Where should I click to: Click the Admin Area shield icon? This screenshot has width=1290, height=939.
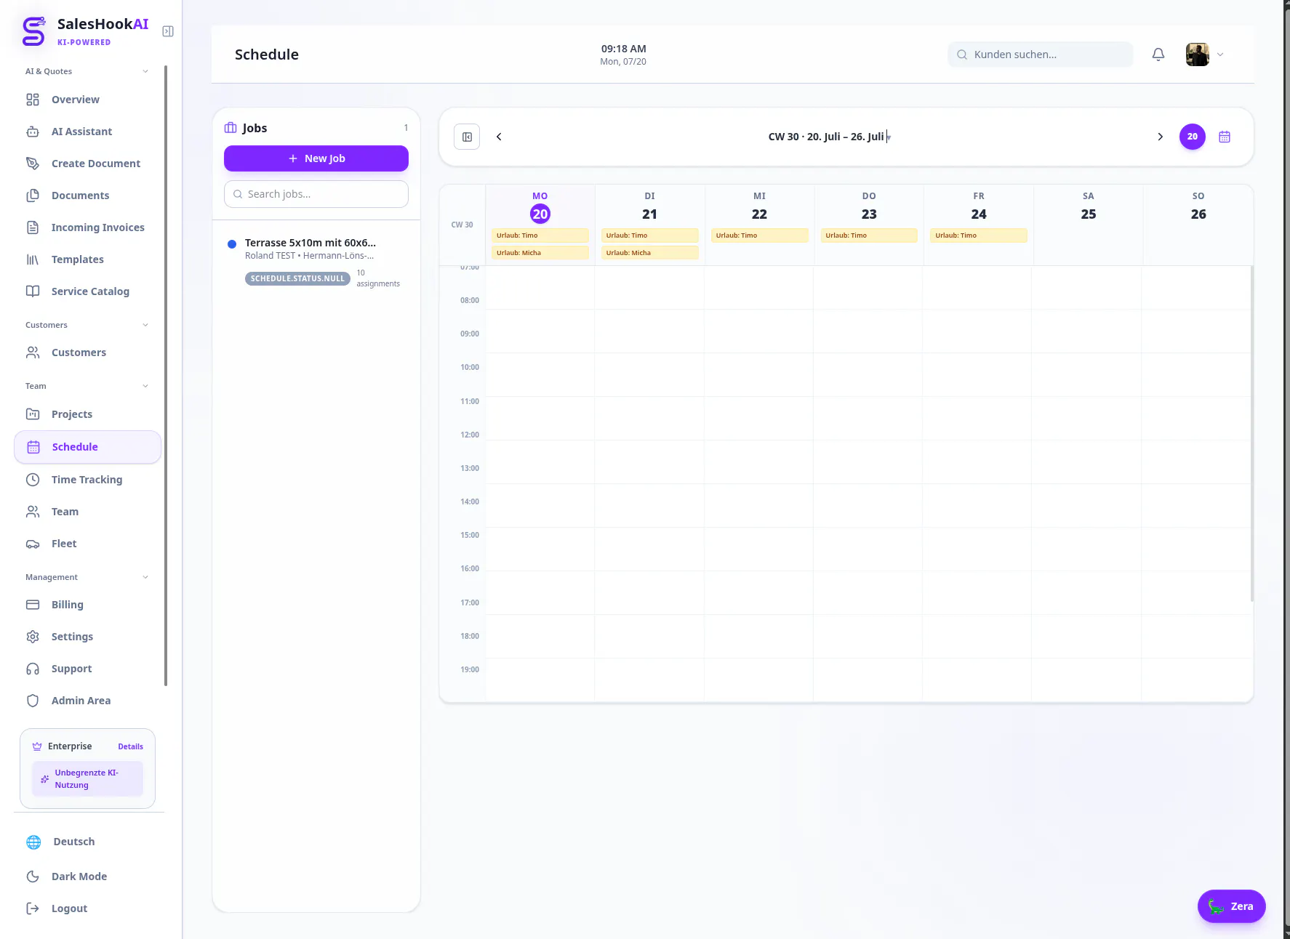point(33,701)
